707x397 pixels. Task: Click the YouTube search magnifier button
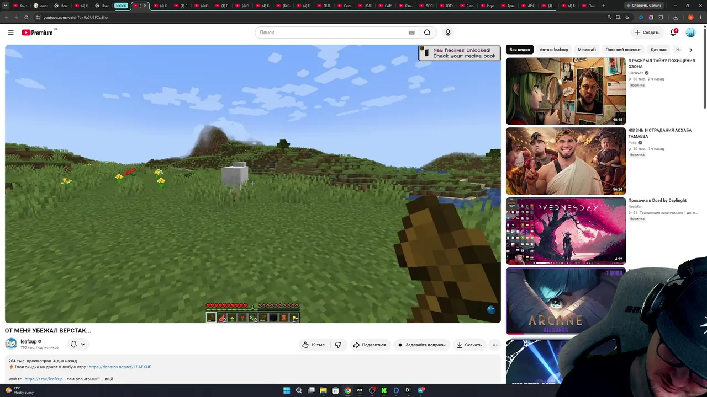[x=427, y=33]
